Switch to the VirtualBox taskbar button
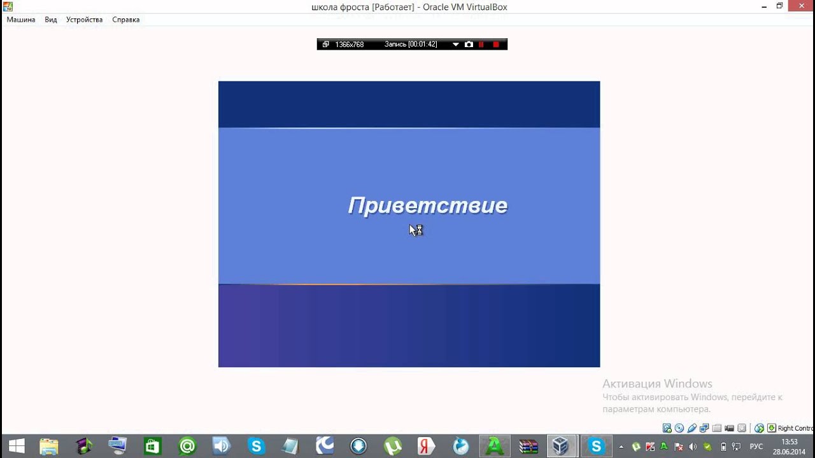This screenshot has width=815, height=458. click(x=561, y=446)
